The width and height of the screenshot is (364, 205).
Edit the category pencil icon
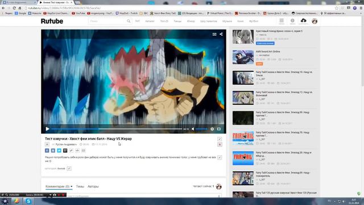point(69,169)
